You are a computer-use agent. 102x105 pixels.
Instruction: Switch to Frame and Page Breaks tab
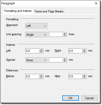click(49, 11)
